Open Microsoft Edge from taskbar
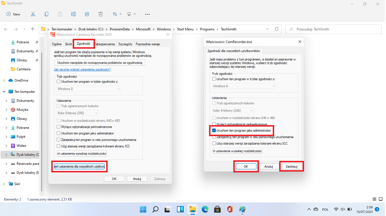The image size is (386, 216). 205,209
